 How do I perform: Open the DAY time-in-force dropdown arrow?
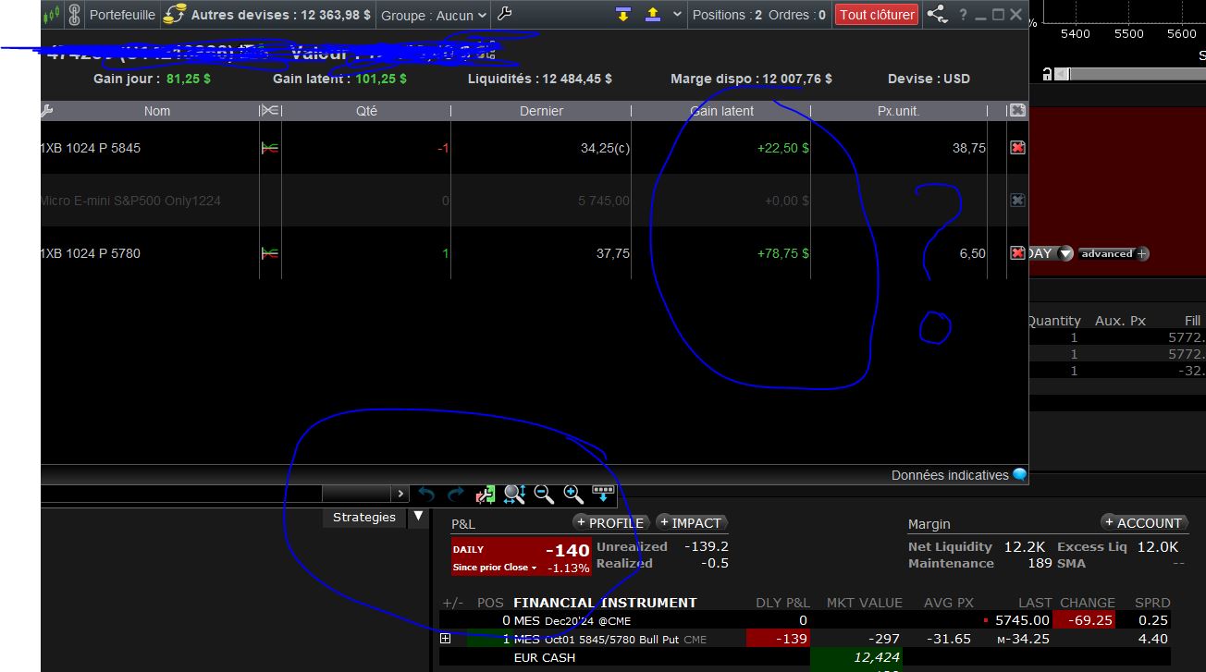(1066, 253)
